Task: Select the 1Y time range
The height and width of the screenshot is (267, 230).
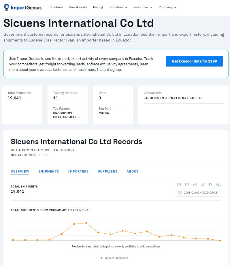Action: coord(203,185)
